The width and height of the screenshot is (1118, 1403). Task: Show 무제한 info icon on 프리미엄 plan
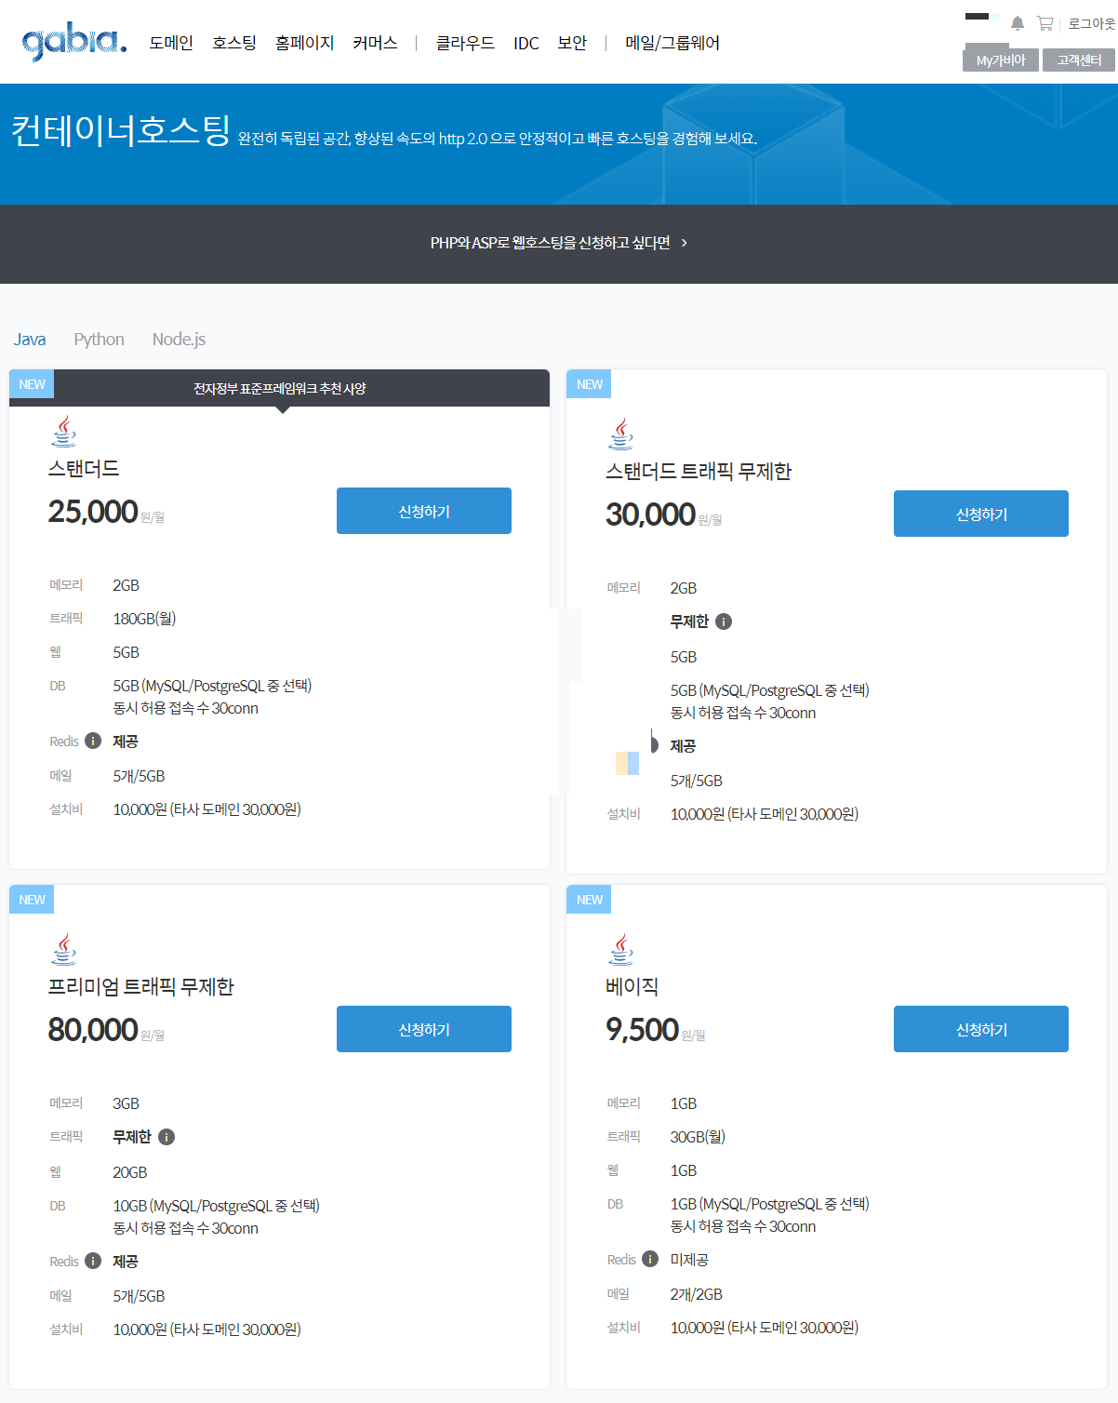(166, 1137)
